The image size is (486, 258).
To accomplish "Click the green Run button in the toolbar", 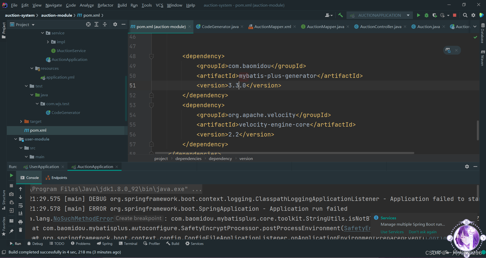I will pyautogui.click(x=418, y=15).
